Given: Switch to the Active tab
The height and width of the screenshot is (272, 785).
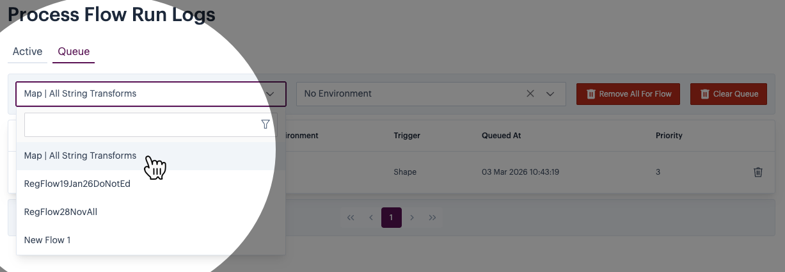Looking at the screenshot, I should click(28, 52).
